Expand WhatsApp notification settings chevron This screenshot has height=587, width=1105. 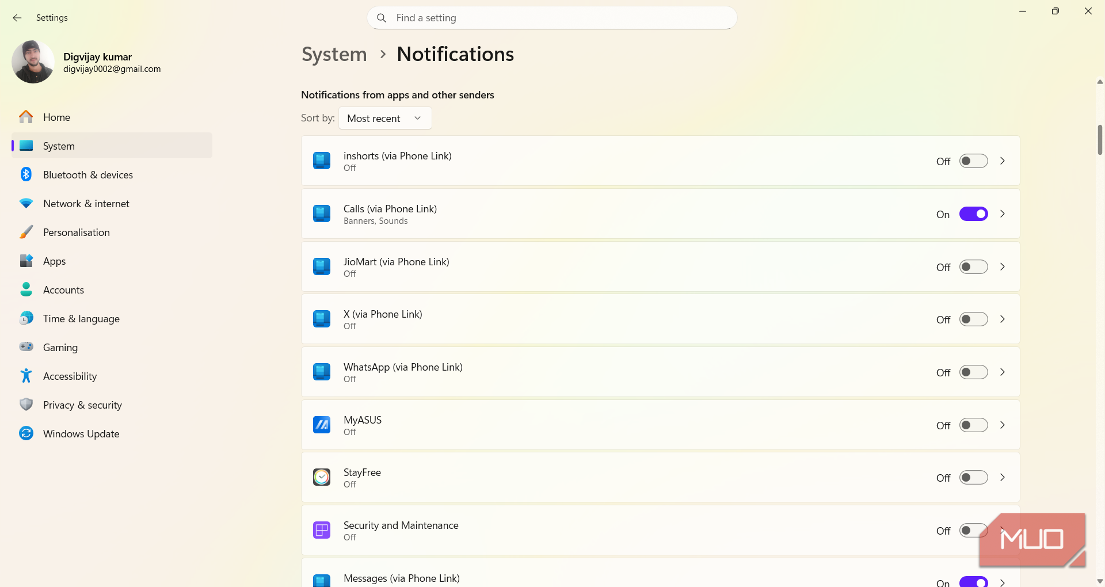1003,372
